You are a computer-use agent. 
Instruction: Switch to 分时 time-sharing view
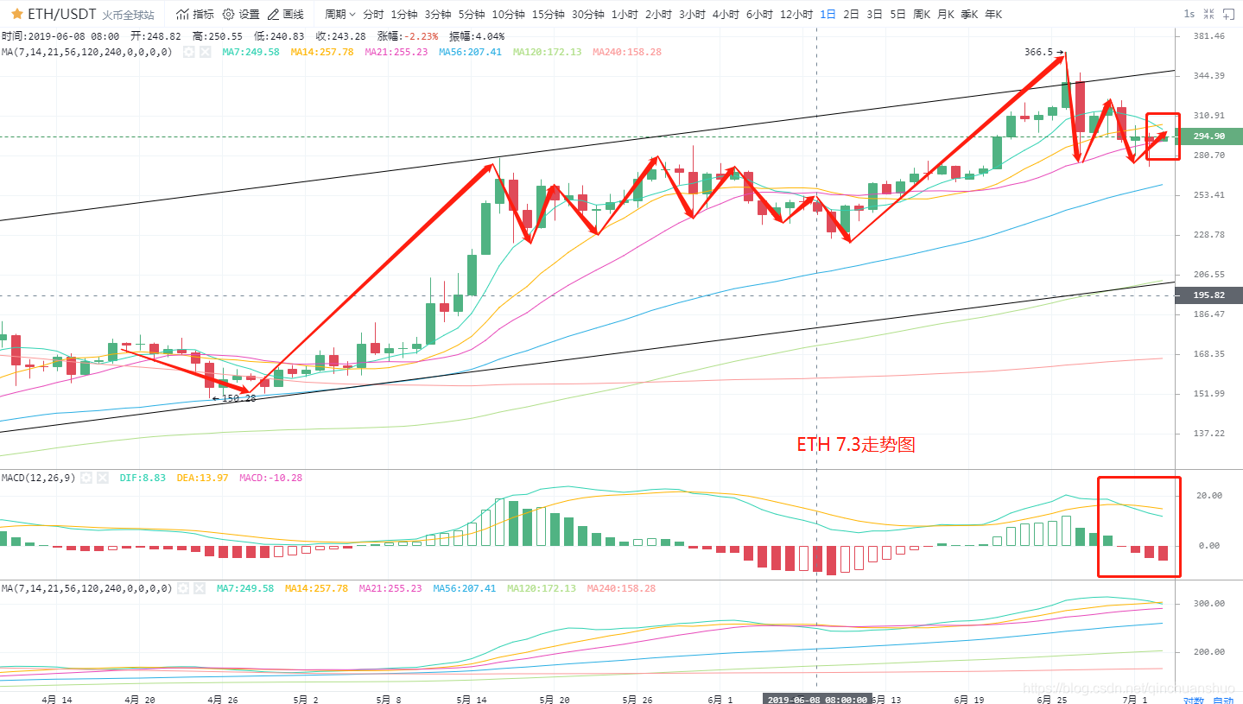(373, 14)
